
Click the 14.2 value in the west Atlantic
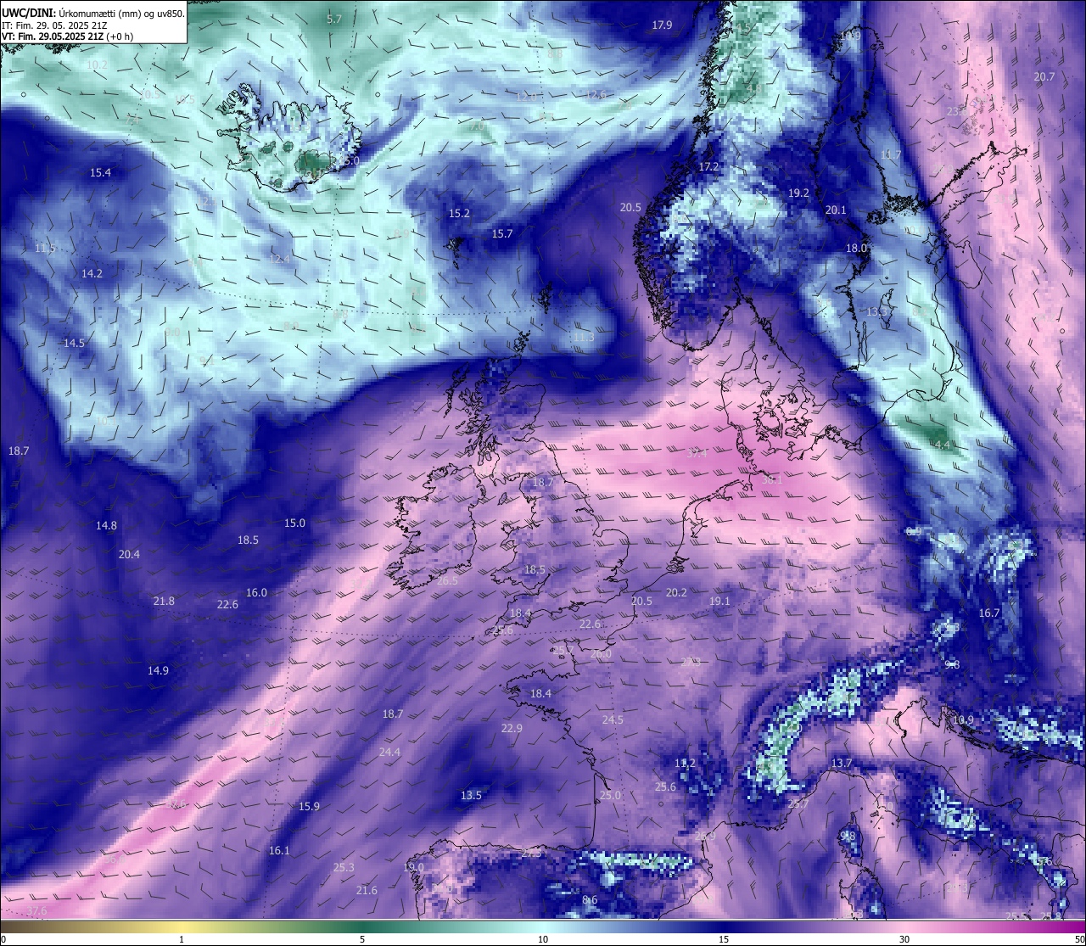tap(92, 274)
